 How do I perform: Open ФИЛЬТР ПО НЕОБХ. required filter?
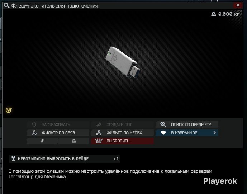click(122, 133)
